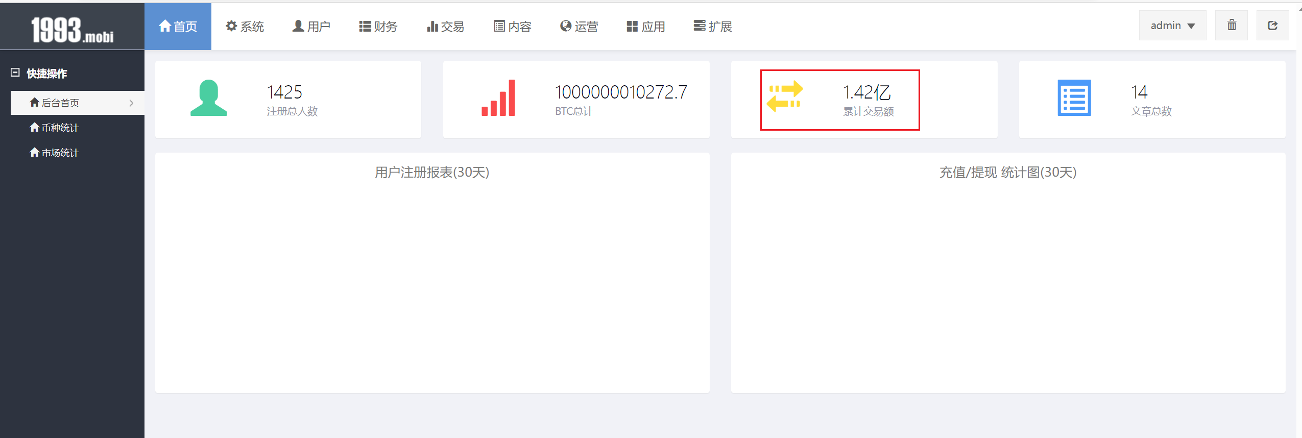Open the 系统 system menu
Screen dimensions: 1302x438
coord(245,27)
